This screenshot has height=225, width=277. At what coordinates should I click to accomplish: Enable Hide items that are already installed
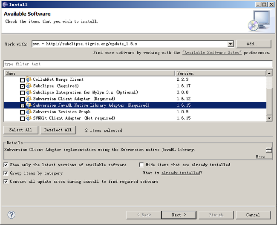(141, 165)
